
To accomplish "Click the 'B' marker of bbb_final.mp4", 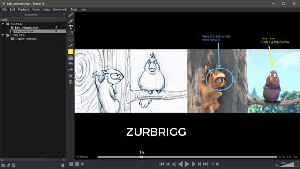I will coord(56,31).
